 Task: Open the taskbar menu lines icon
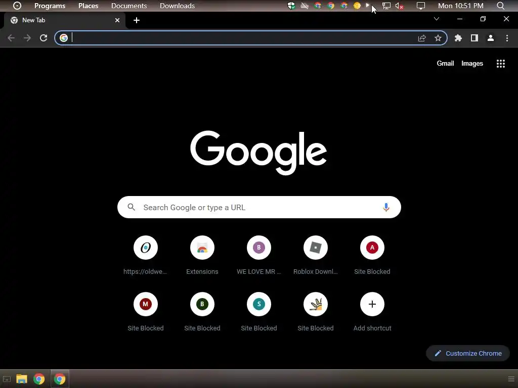click(511, 379)
